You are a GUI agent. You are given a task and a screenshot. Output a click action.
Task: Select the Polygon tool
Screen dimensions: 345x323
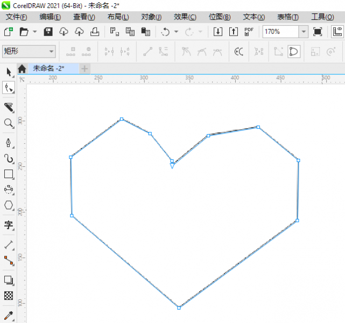pyautogui.click(x=9, y=205)
